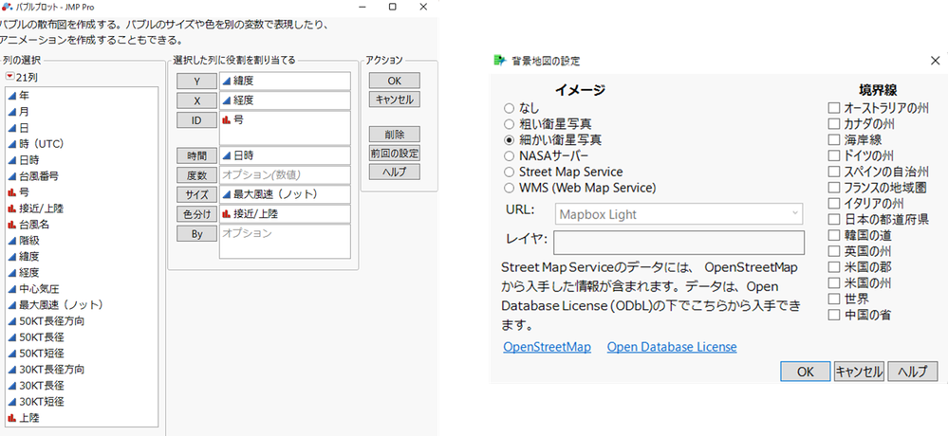
Task: Enable the 海岸線 boundary checkbox
Action: (834, 139)
